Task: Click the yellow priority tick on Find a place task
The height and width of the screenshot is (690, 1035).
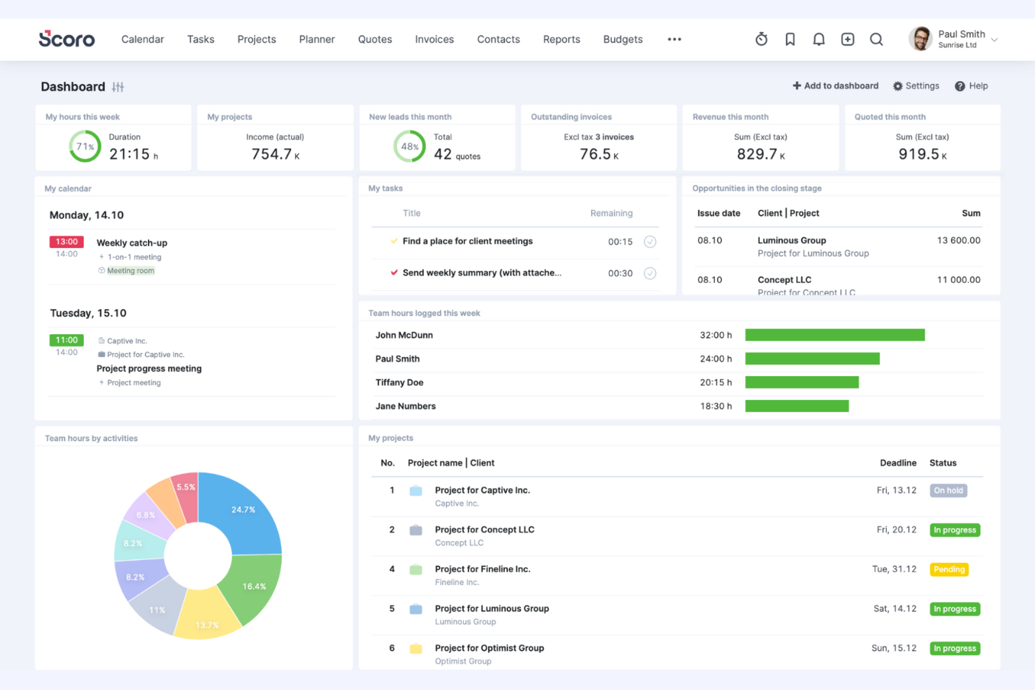Action: click(x=394, y=241)
